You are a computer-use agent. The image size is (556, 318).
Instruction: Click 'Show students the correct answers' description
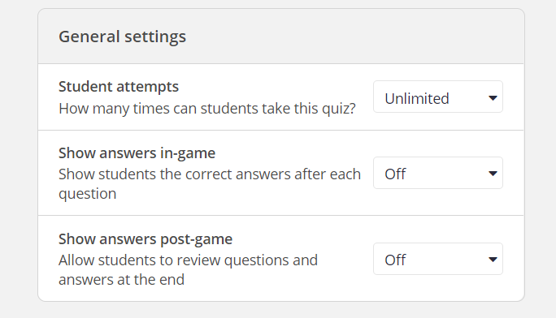(210, 183)
